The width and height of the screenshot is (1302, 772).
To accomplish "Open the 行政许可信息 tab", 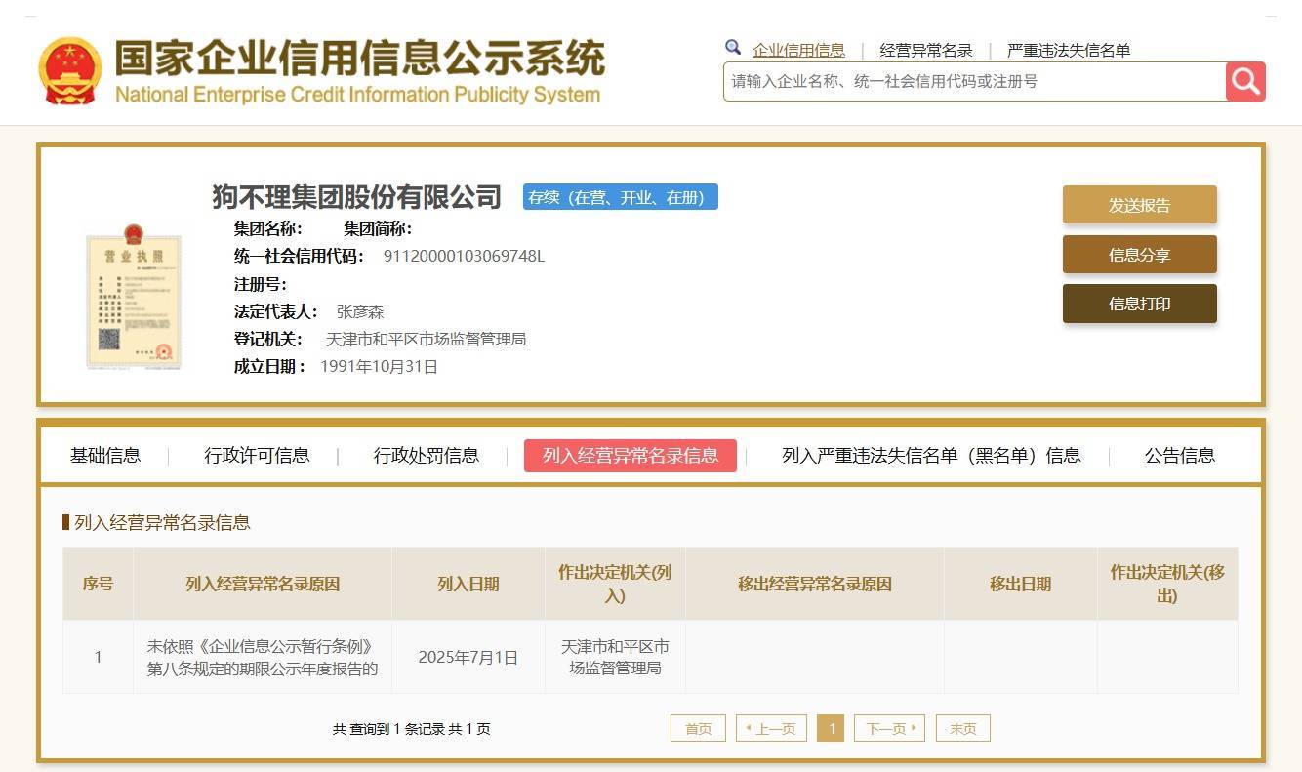I will 259,455.
